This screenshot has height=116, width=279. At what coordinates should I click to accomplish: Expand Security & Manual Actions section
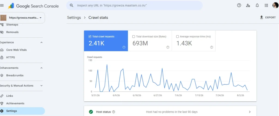41,86
